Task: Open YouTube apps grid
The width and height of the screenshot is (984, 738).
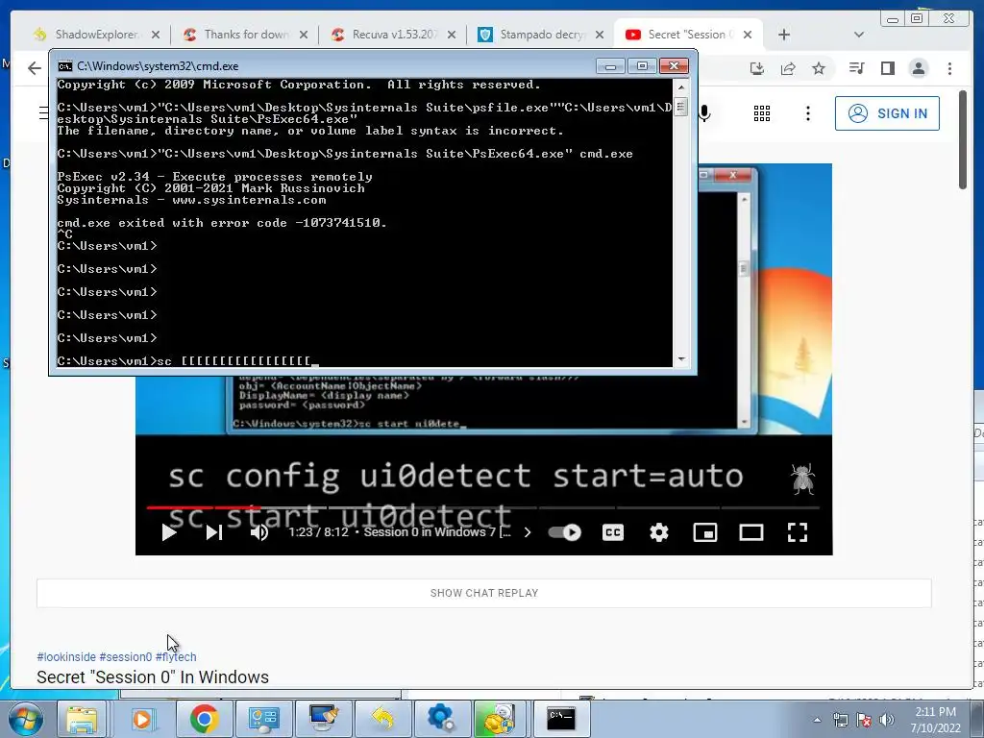Action: point(762,113)
